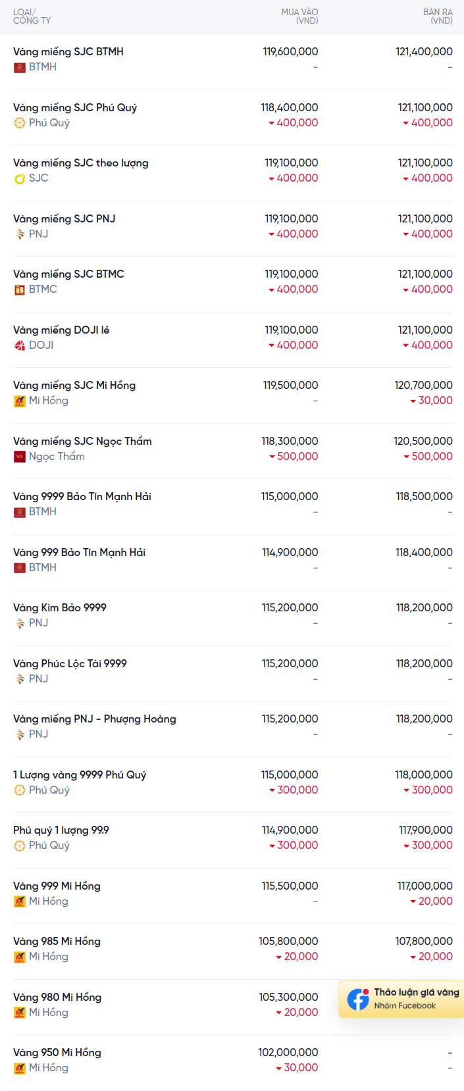Select Vàng 9999 Bảo Tín Mạnh Hải row
This screenshot has height=1091, width=464.
pyautogui.click(x=232, y=507)
